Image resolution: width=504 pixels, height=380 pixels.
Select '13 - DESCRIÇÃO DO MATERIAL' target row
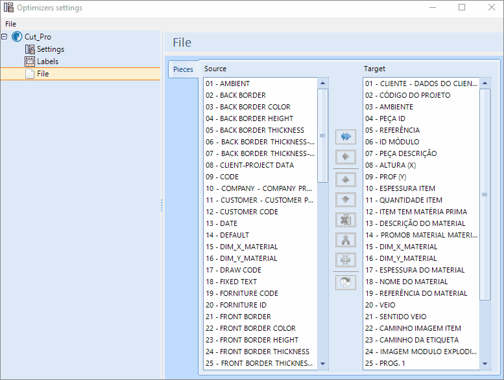(422, 223)
